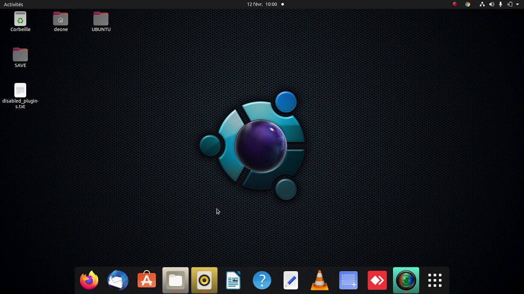Screen dimensions: 524x294
Task: Open Ubuntu Software store icon
Action: coord(147,280)
